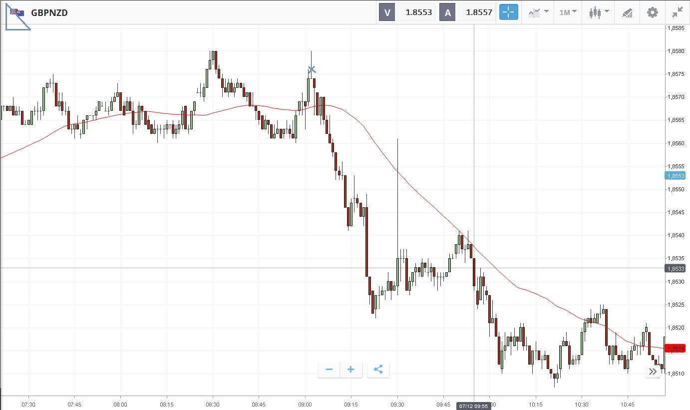The width and height of the screenshot is (690, 410).
Task: Click the blue X marker on chart
Action: [x=312, y=69]
